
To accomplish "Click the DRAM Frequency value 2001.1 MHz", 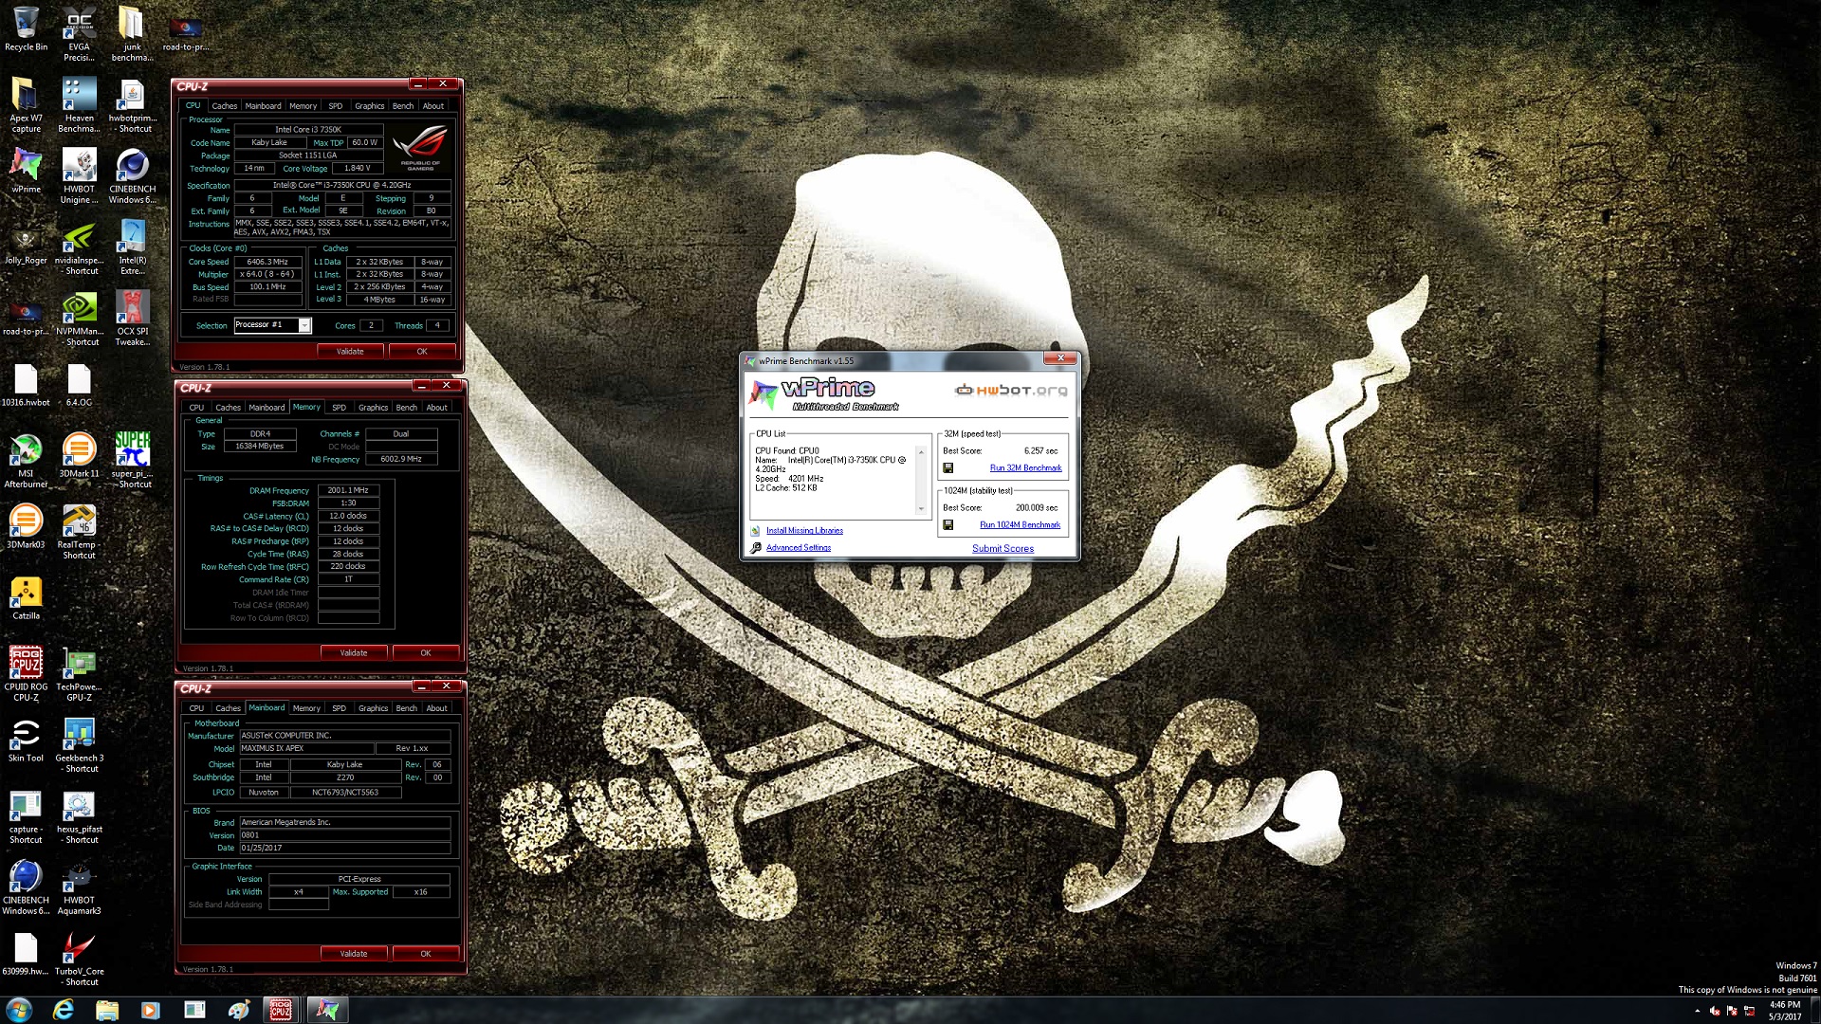I will 348,491.
